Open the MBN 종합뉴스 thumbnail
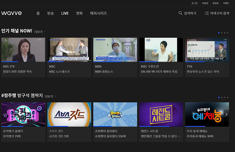The image size is (235, 152). click(x=115, y=49)
